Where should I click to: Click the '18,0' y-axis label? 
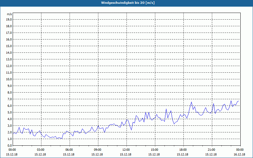click(9, 26)
